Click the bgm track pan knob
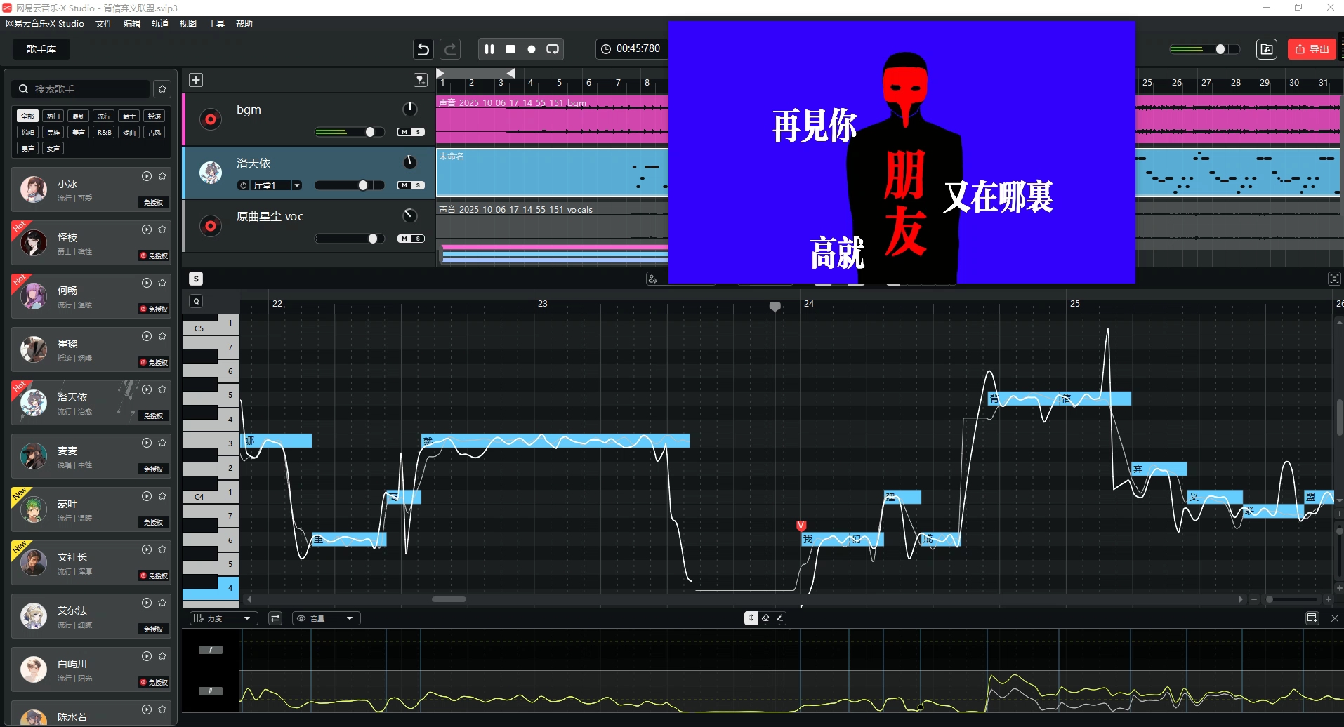This screenshot has height=727, width=1344. pos(409,109)
